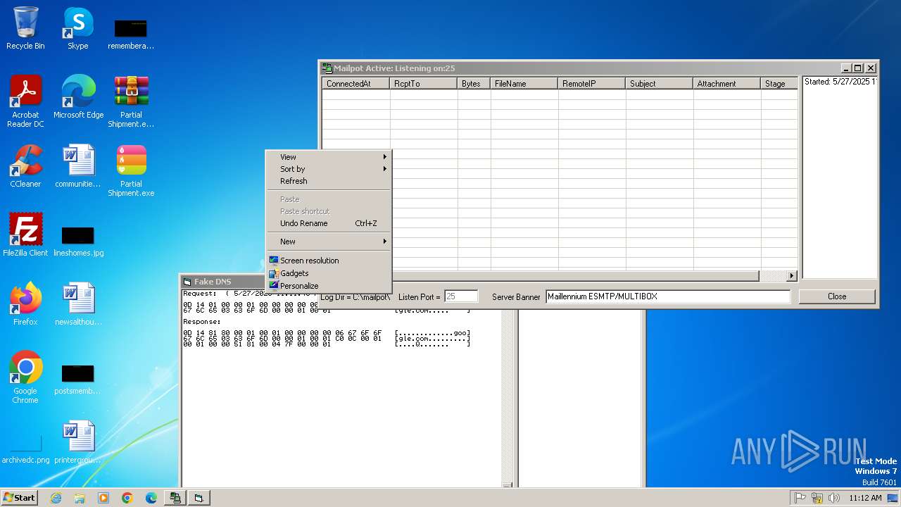This screenshot has height=507, width=901.
Task: Switch to the Fake DNS taskbar button
Action: [x=199, y=498]
